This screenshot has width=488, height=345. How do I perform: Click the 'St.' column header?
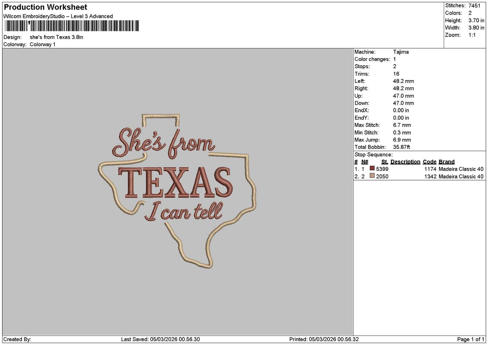tap(385, 162)
